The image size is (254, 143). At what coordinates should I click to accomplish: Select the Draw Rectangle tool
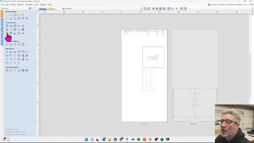point(15,26)
